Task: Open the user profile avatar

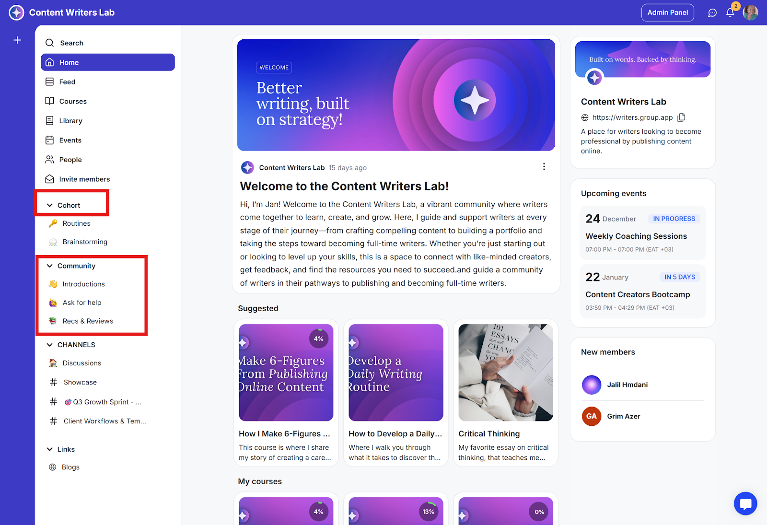Action: pyautogui.click(x=750, y=12)
